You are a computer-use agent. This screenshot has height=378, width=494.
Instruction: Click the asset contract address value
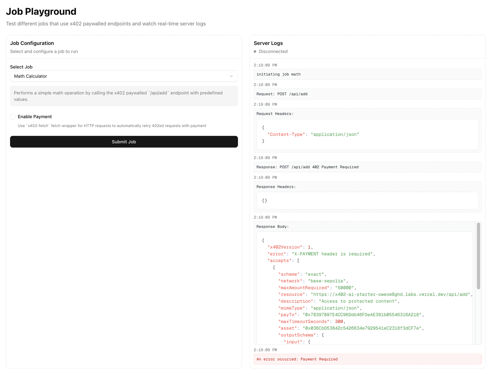click(x=362, y=328)
